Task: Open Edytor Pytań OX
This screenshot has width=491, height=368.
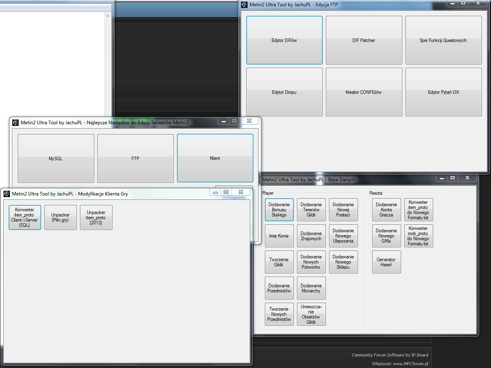Action: tap(443, 92)
